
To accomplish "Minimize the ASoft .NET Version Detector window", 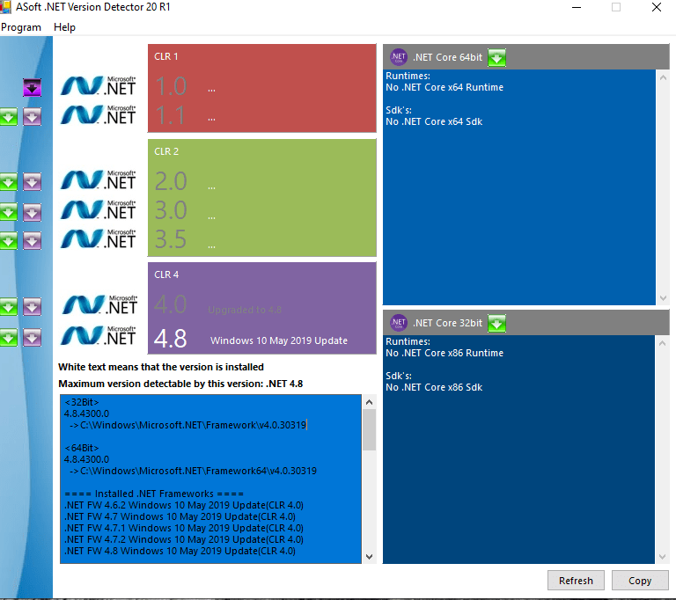I will click(x=577, y=7).
